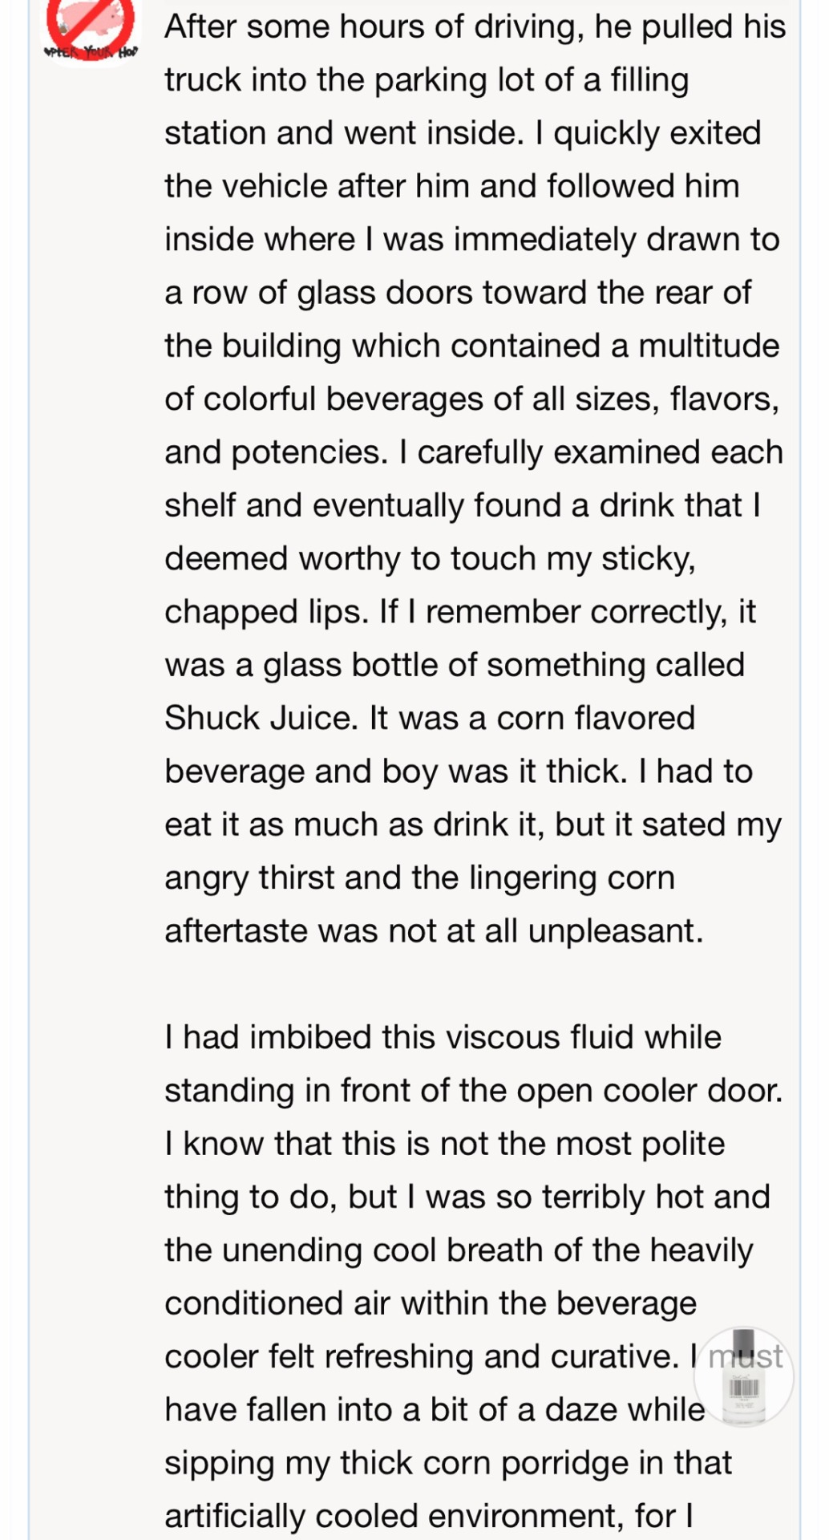Viewport: 829px width, 1540px height.
Task: Select the words 'angry thirst' in the post
Action: (x=250, y=878)
